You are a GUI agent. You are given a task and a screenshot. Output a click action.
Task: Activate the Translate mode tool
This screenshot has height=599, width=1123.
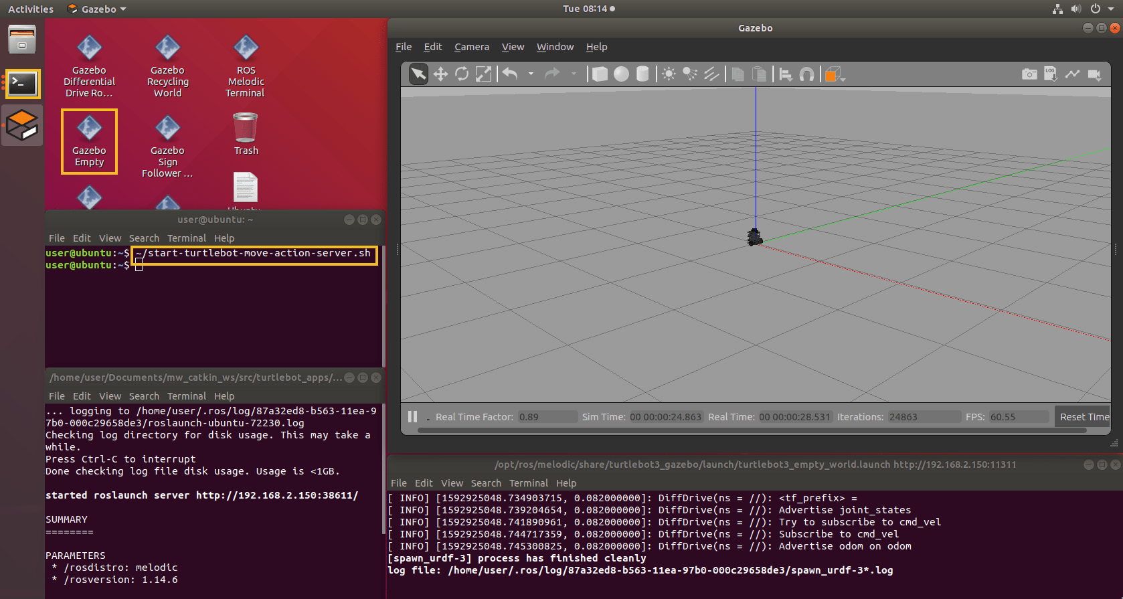click(440, 74)
